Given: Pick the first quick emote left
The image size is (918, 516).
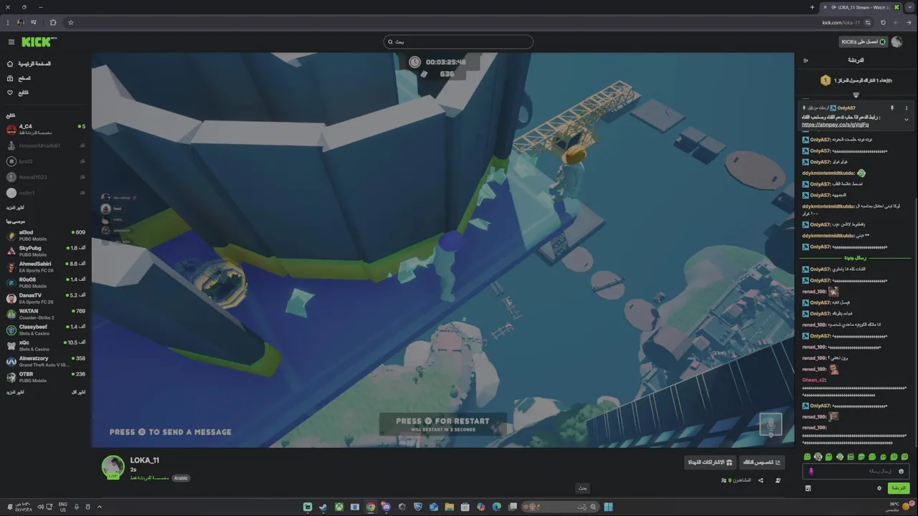Looking at the screenshot, I should pyautogui.click(x=808, y=457).
